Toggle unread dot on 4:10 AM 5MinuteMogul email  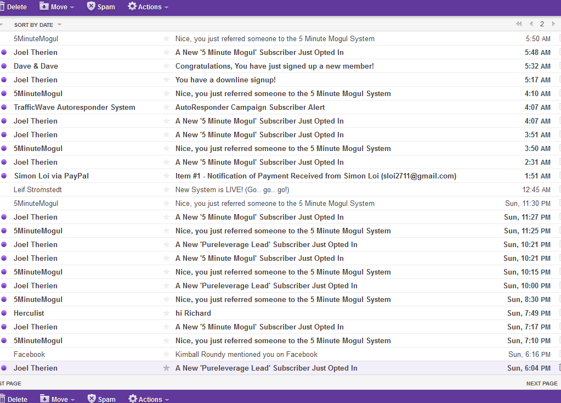pos(4,93)
